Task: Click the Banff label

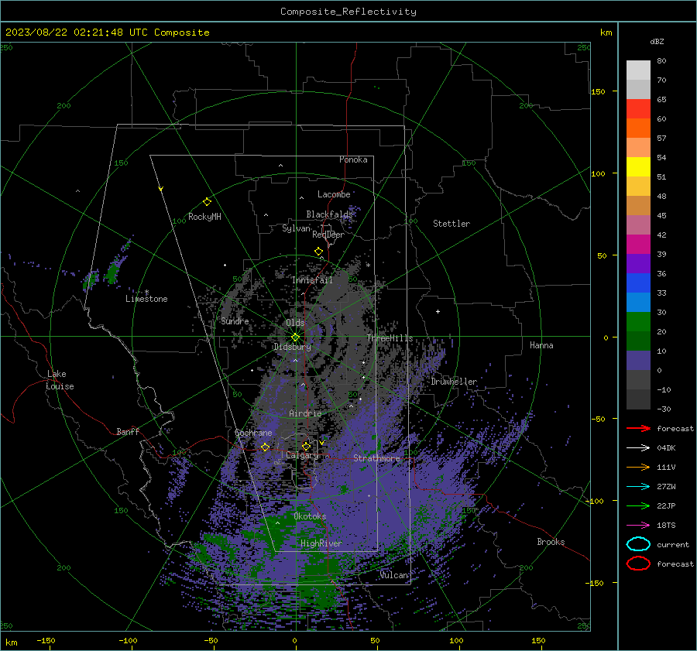Action: click(128, 431)
